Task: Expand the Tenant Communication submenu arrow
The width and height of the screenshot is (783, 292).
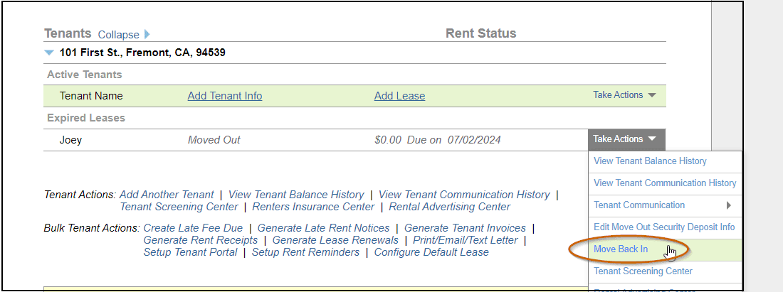Action: point(728,205)
